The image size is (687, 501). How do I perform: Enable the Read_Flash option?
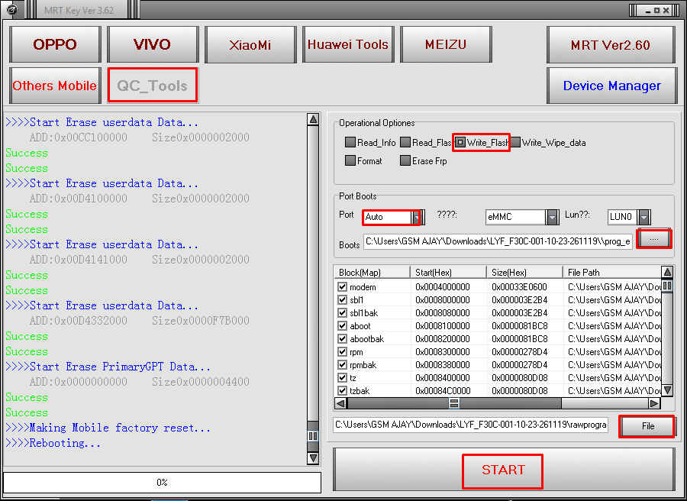click(x=405, y=143)
